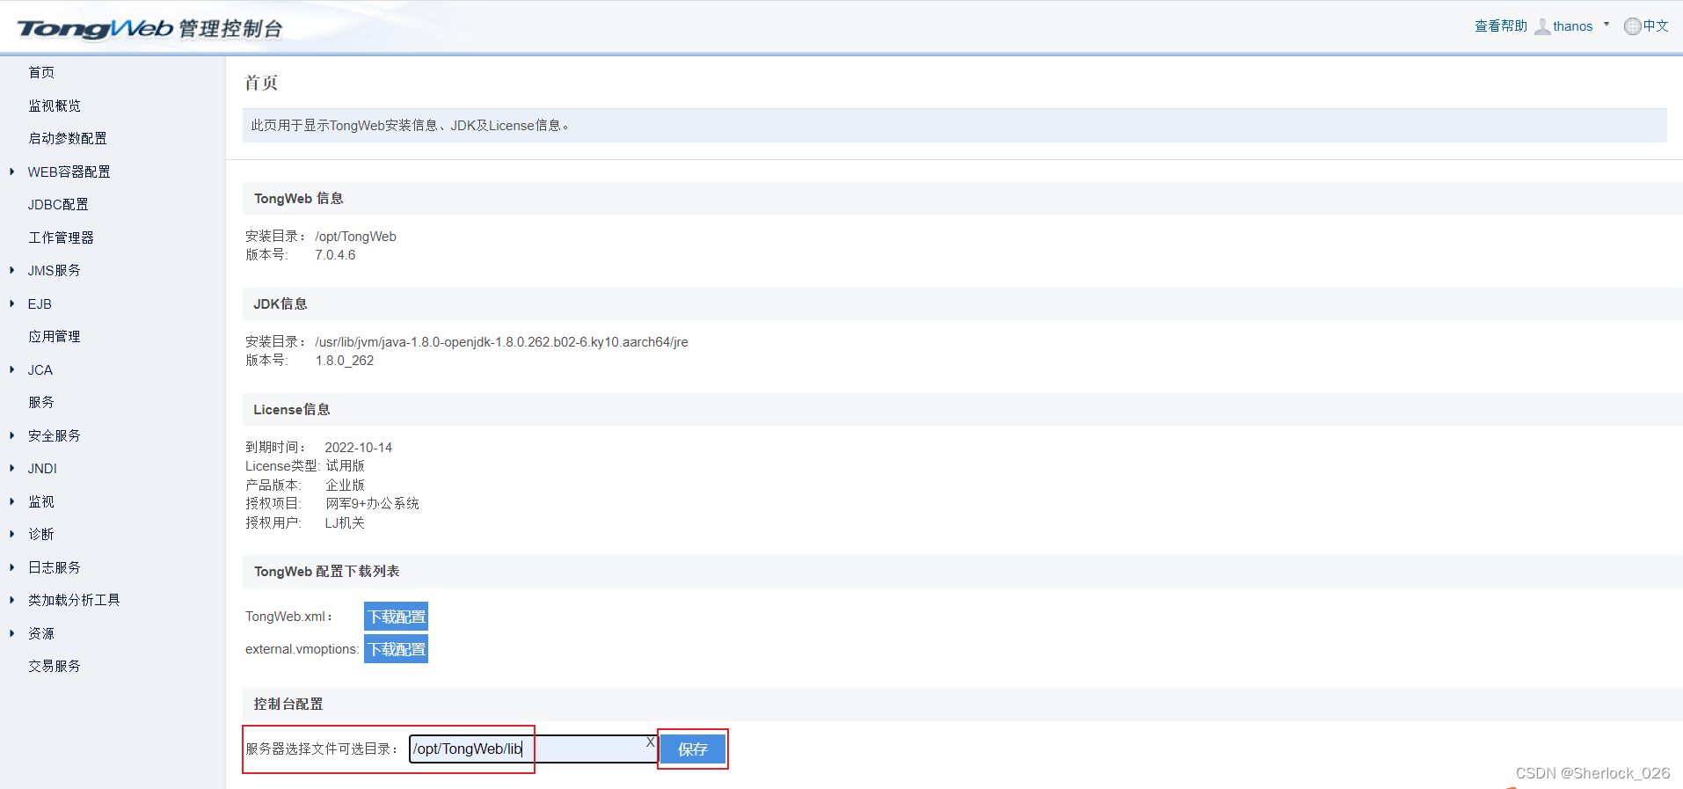The height and width of the screenshot is (789, 1683).
Task: Expand the 资源 tree arrow
Action: click(x=11, y=633)
